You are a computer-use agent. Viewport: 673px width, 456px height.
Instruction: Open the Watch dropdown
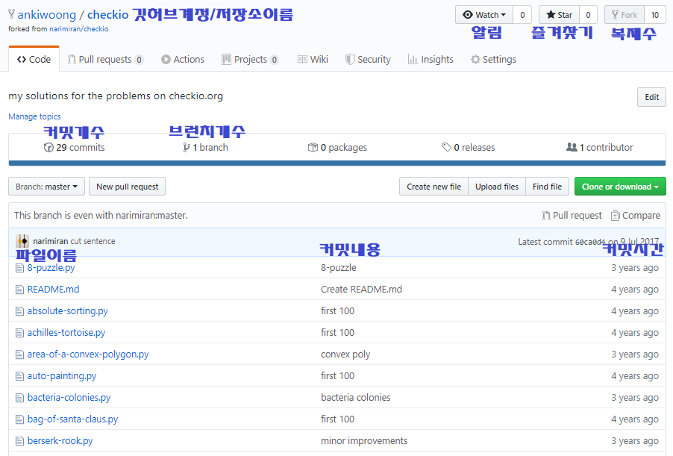[484, 15]
